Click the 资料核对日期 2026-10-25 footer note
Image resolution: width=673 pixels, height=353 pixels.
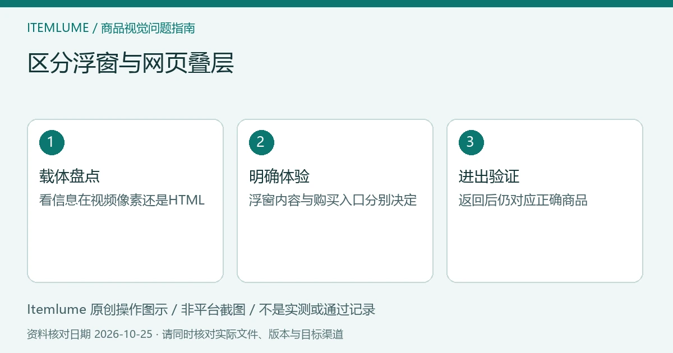tap(185, 335)
